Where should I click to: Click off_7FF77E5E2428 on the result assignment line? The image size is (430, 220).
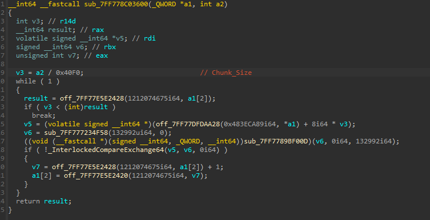coord(92,98)
